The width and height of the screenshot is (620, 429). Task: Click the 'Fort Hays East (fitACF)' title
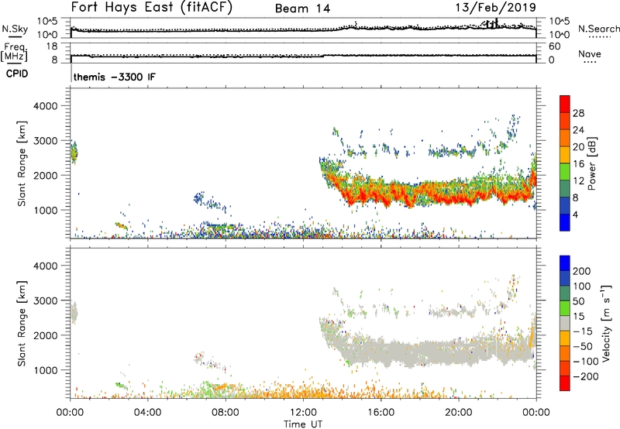point(151,8)
